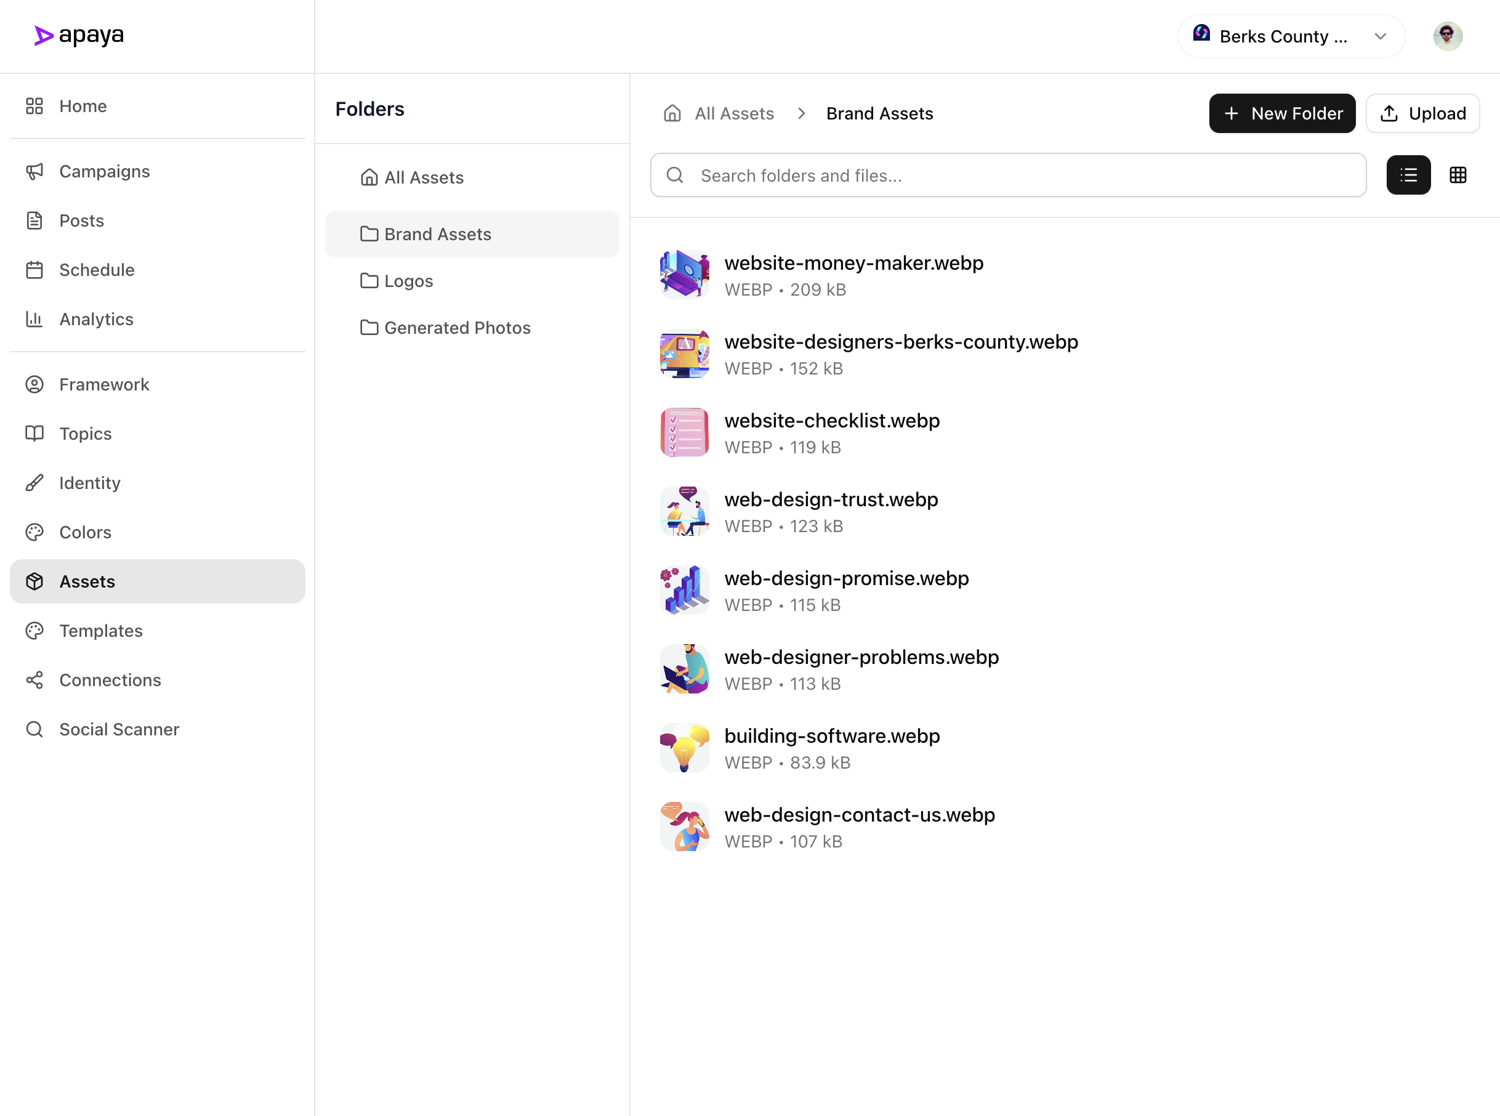The width and height of the screenshot is (1500, 1116).
Task: Click home icon in breadcrumb
Action: pos(672,113)
